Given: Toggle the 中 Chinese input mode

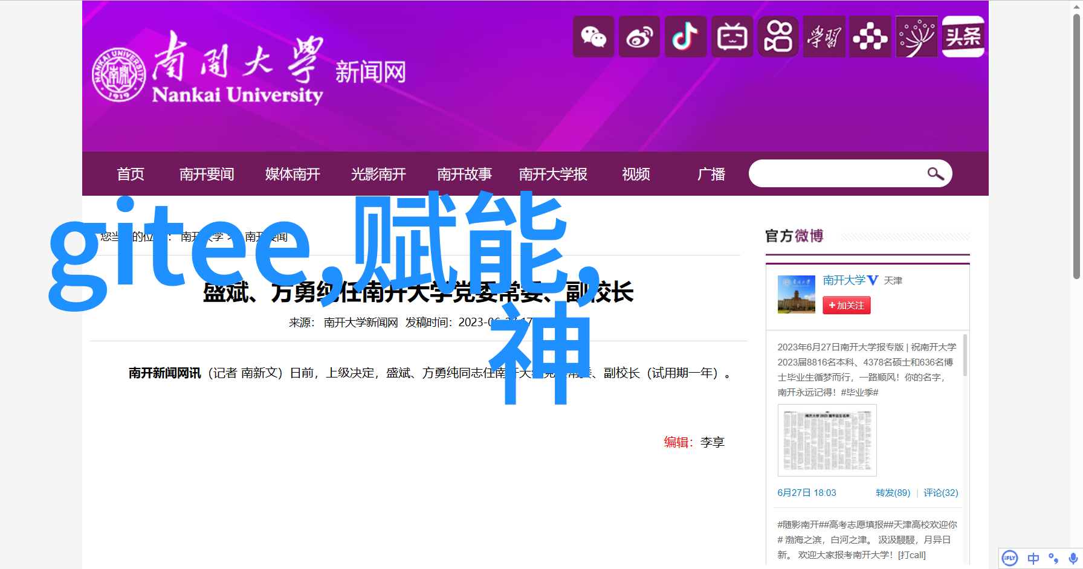Looking at the screenshot, I should (x=1033, y=558).
